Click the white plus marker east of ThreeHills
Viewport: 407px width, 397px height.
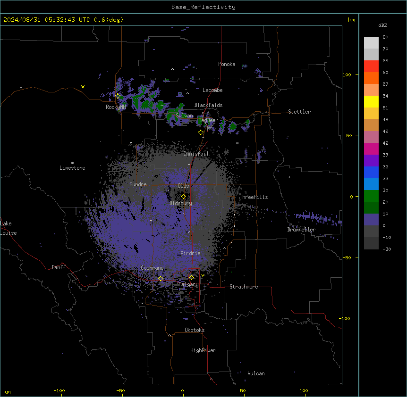coord(289,177)
